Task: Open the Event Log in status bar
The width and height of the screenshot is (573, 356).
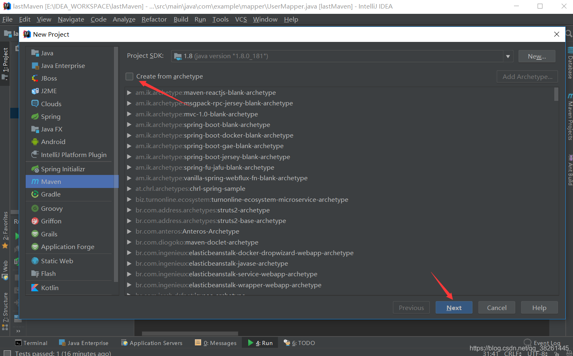Action: point(542,343)
